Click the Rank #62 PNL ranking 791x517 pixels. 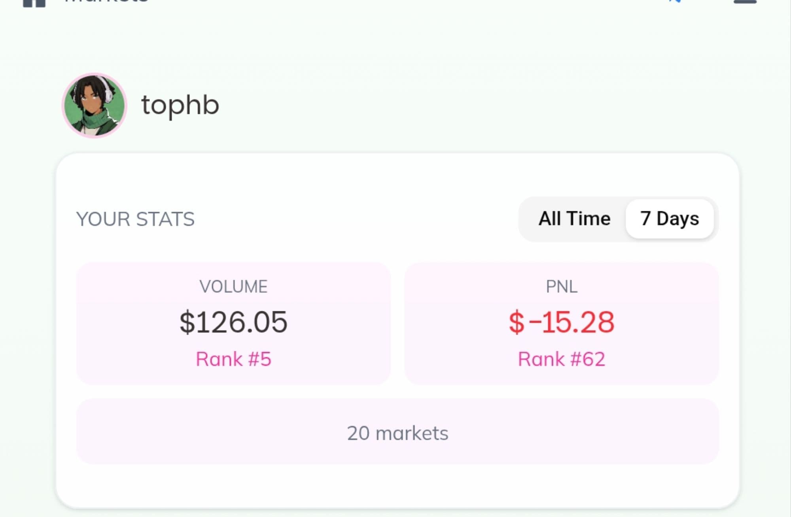561,359
